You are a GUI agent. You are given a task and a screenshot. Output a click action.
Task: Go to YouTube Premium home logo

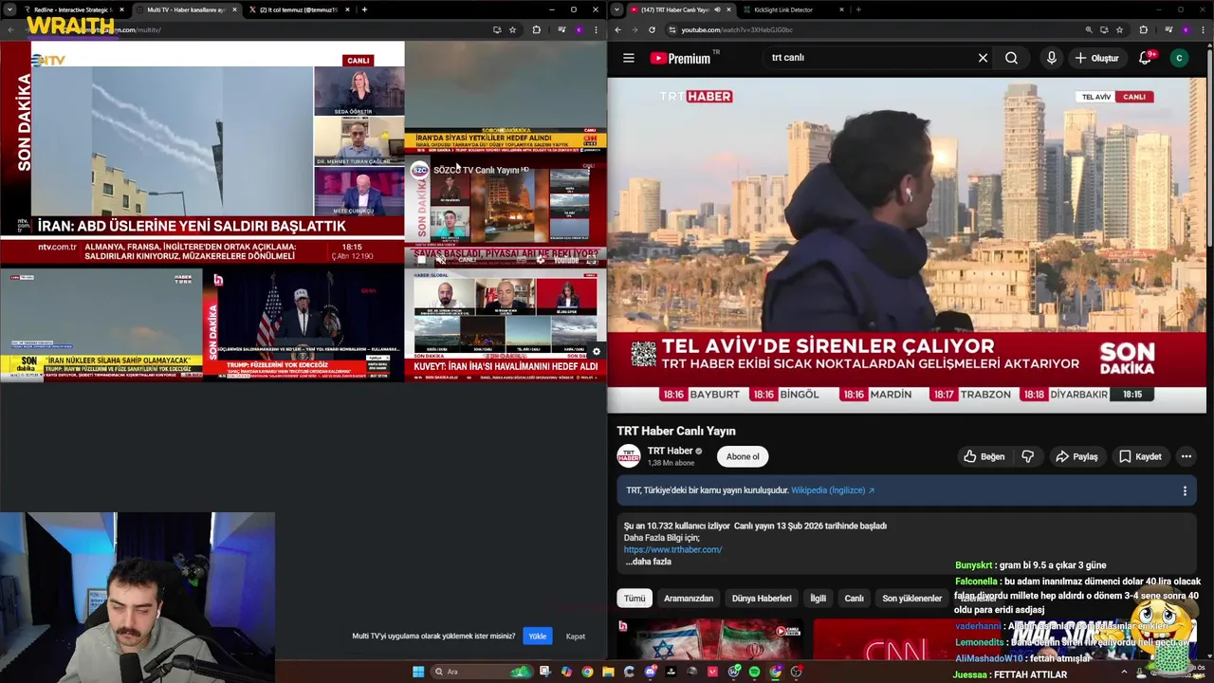tap(680, 58)
